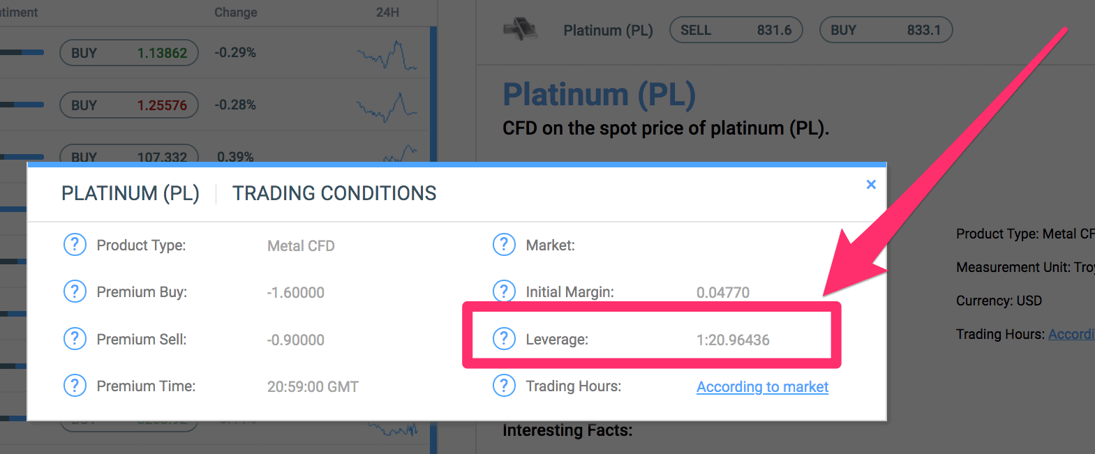Click the help icon beside Premium Buy
Screen dimensions: 1095x454
(x=75, y=292)
